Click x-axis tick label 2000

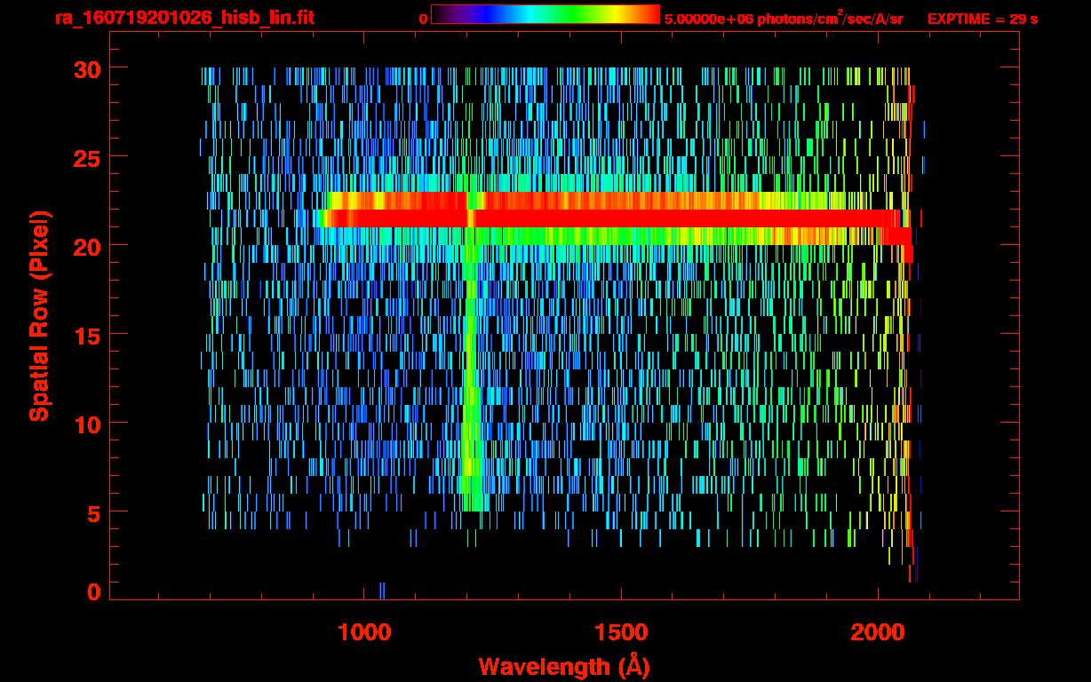point(878,632)
